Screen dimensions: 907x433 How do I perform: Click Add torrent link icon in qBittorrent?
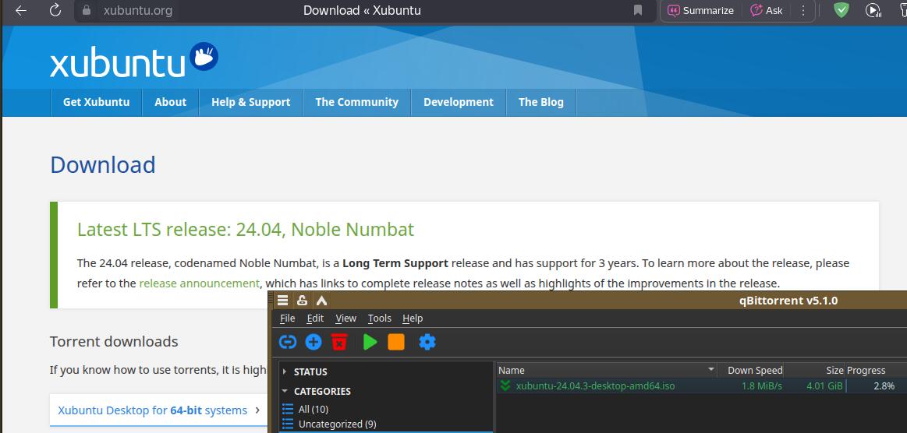(x=288, y=342)
